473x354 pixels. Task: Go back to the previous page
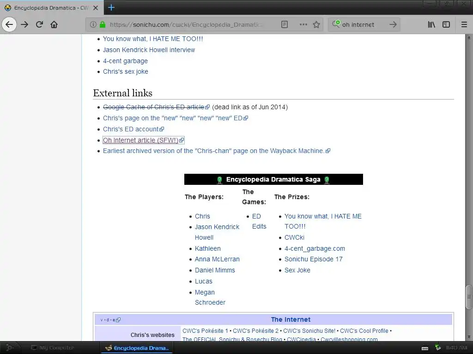9,24
